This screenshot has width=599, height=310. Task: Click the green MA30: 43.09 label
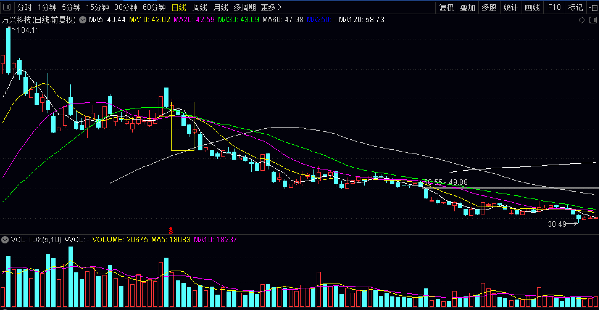point(239,20)
